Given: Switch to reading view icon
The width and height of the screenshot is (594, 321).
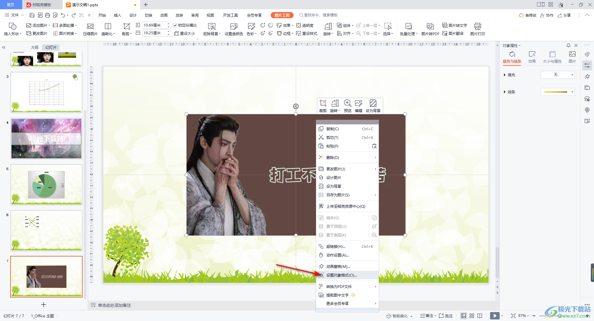Looking at the screenshot, I should pyautogui.click(x=480, y=316).
